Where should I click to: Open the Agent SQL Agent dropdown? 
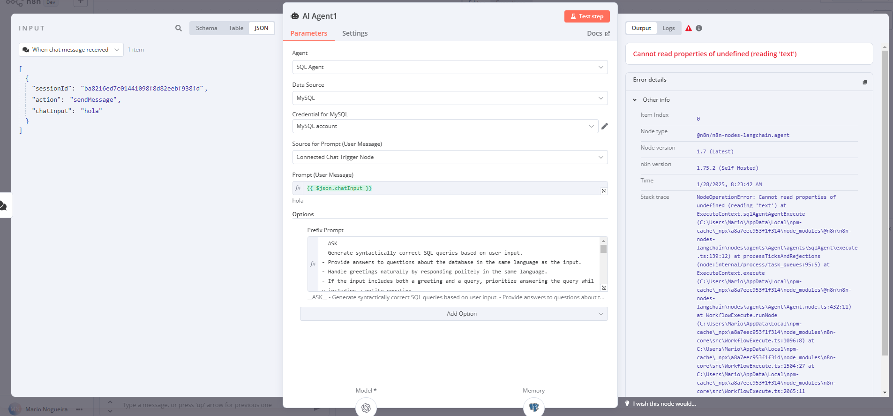click(450, 67)
